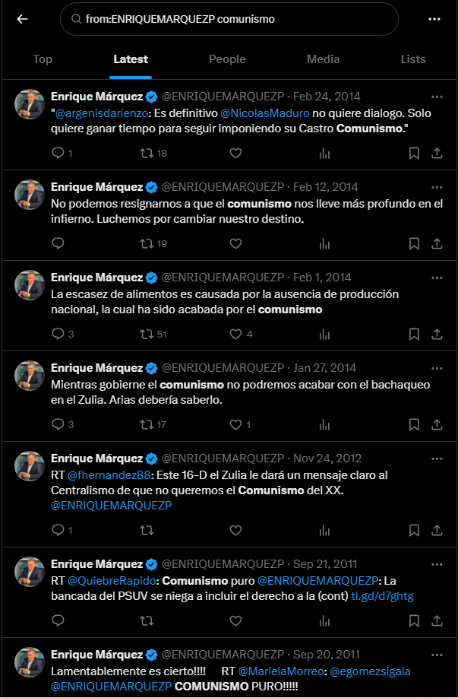Viewport: 458px width, 698px height.
Task: Share the Sep 21, 2011 tweet
Action: 437,621
